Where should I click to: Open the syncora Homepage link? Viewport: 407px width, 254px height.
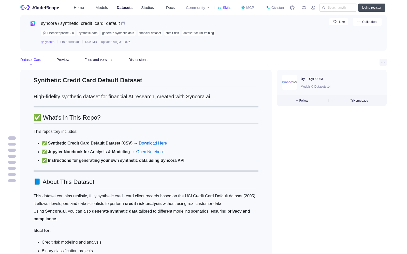[x=359, y=101]
